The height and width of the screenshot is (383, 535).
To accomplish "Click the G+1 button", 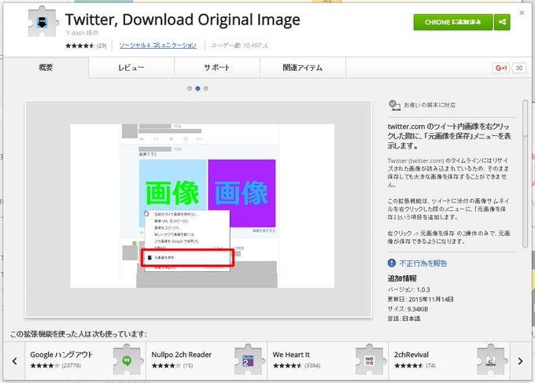I will coord(501,68).
